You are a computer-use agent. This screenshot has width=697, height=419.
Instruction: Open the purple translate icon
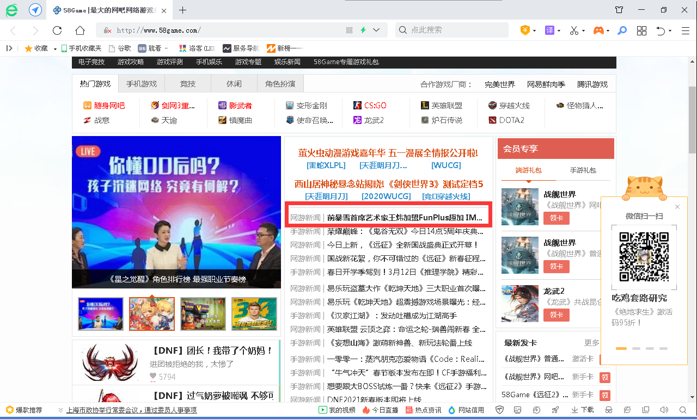coord(549,30)
